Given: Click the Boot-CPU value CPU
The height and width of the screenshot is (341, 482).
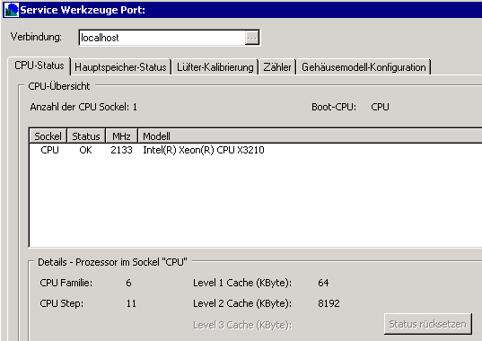Looking at the screenshot, I should pyautogui.click(x=380, y=107).
